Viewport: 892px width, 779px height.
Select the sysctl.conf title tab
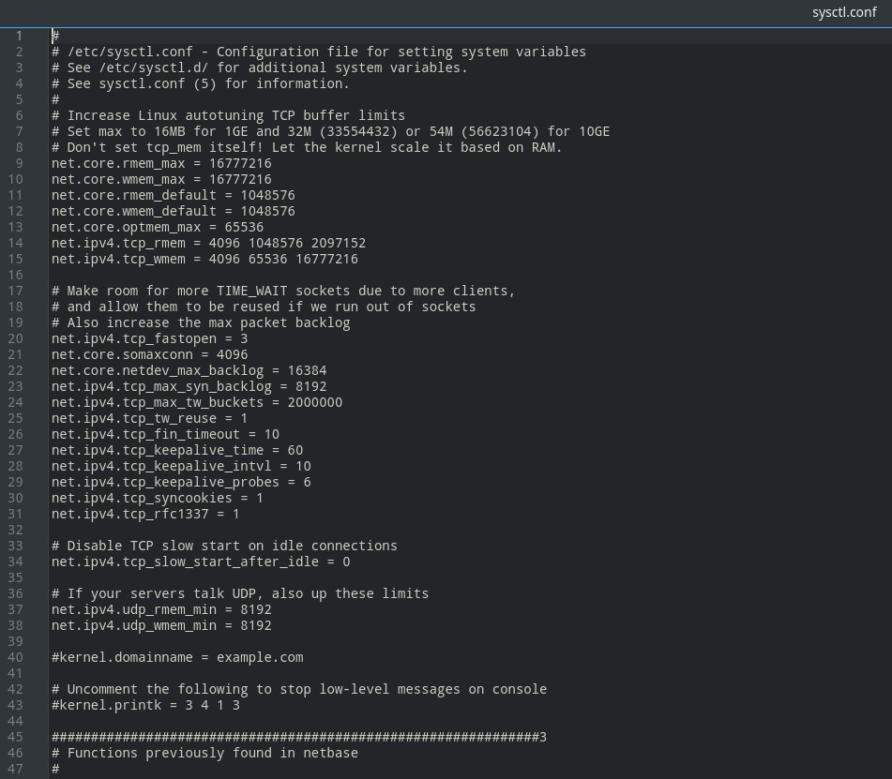pyautogui.click(x=843, y=12)
